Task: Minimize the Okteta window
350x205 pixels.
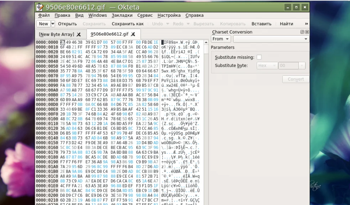Action: 288,7
